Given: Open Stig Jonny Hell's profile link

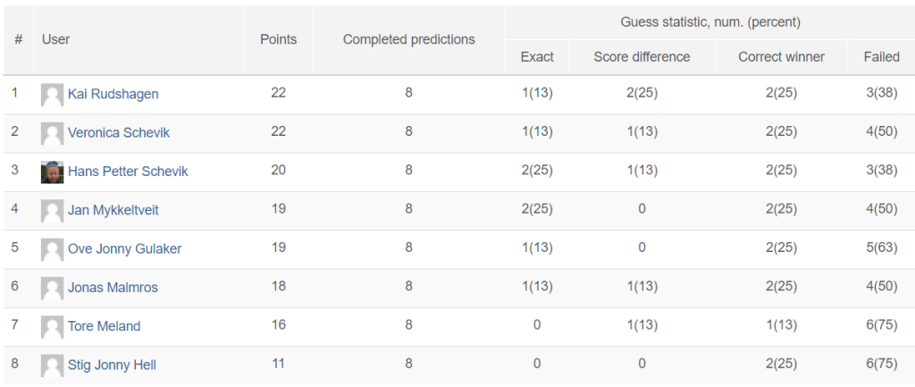Looking at the screenshot, I should click(112, 366).
